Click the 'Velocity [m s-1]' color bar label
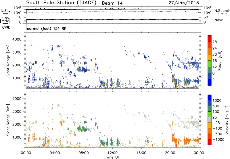Screen dimensions: 230x159 (x=227, y=120)
